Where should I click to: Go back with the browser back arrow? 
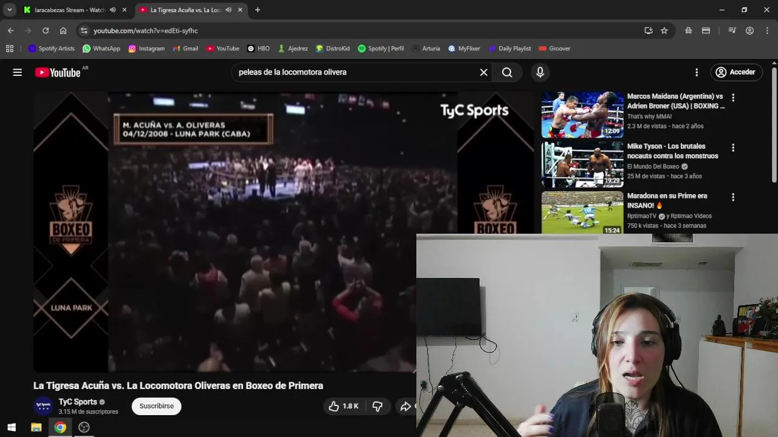coord(11,30)
